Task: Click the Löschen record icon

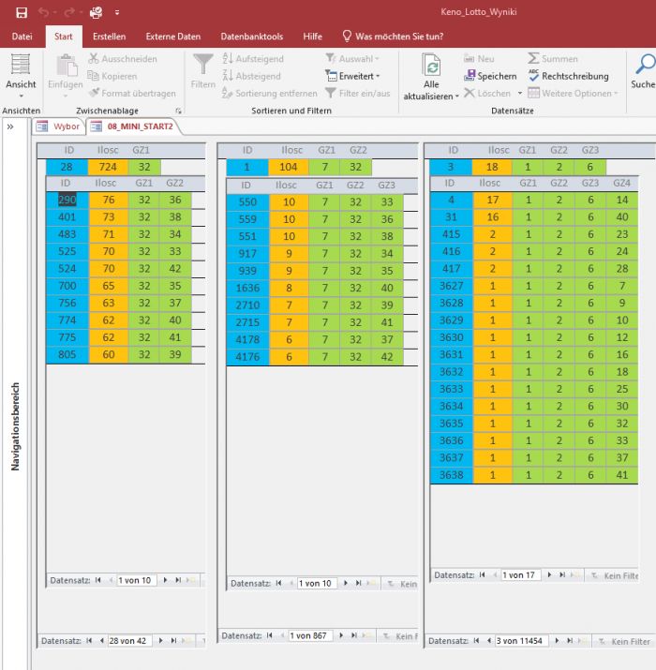Action: click(470, 93)
